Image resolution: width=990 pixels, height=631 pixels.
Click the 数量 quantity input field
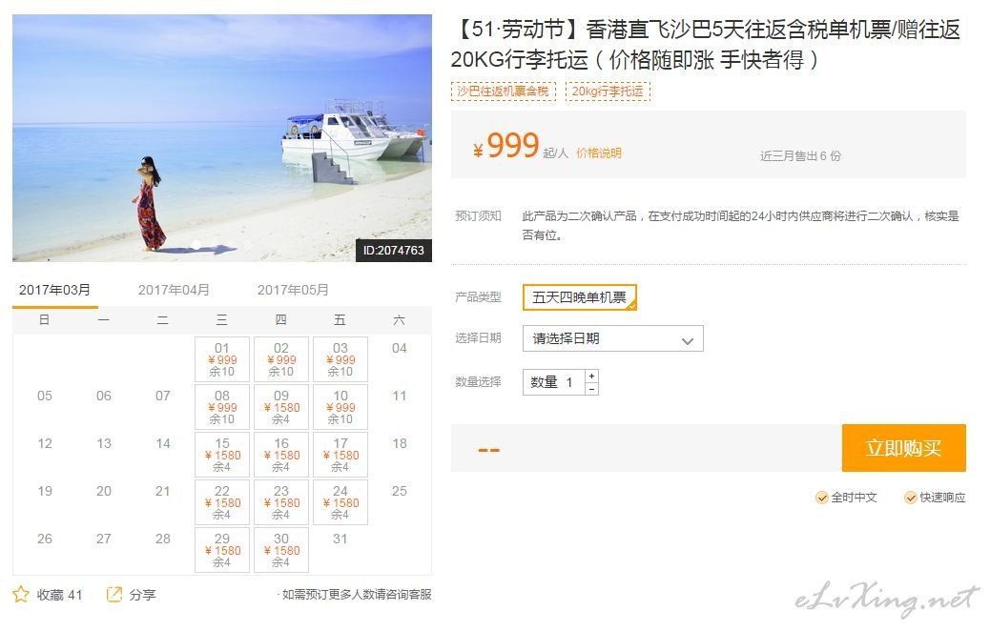tap(554, 382)
